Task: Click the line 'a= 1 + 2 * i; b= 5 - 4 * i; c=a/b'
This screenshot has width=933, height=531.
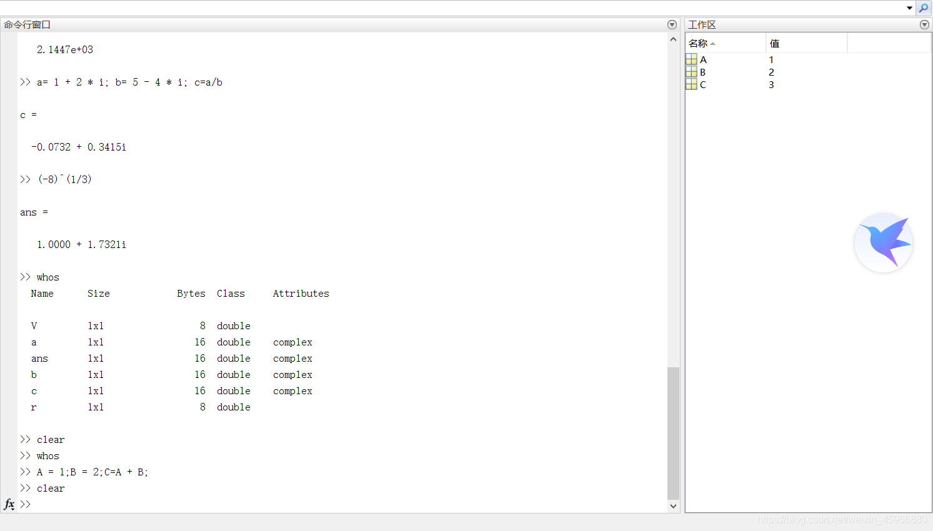Action: [129, 82]
